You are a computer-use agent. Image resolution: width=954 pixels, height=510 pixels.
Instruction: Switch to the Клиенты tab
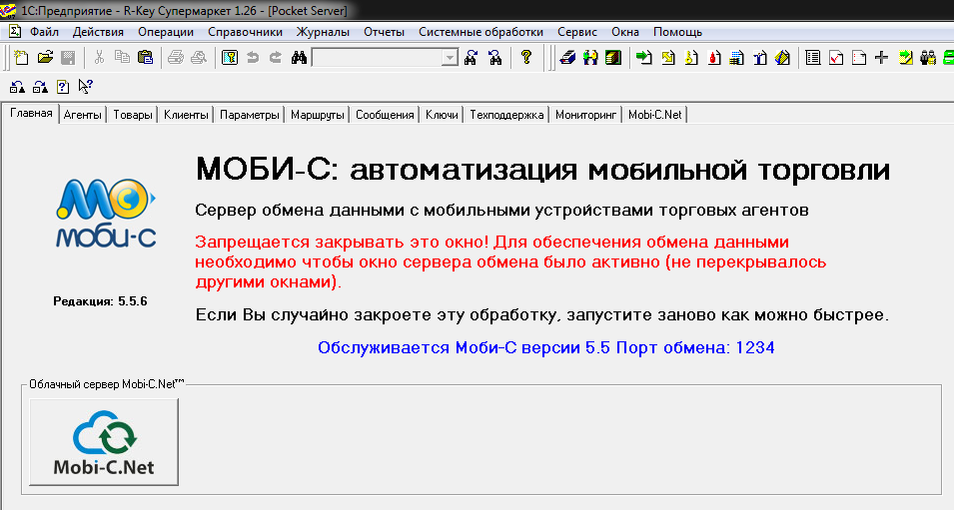point(186,115)
